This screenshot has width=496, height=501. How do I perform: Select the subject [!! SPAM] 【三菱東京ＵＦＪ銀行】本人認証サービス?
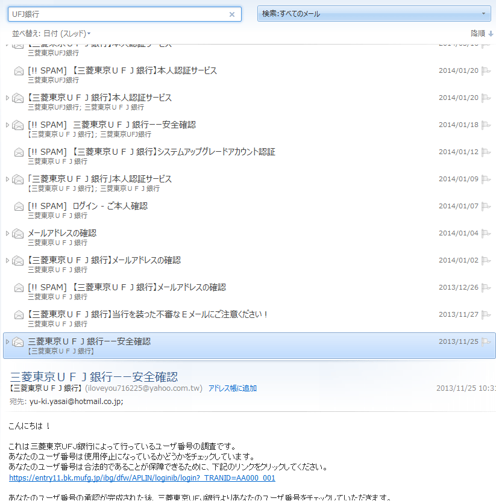122,70
